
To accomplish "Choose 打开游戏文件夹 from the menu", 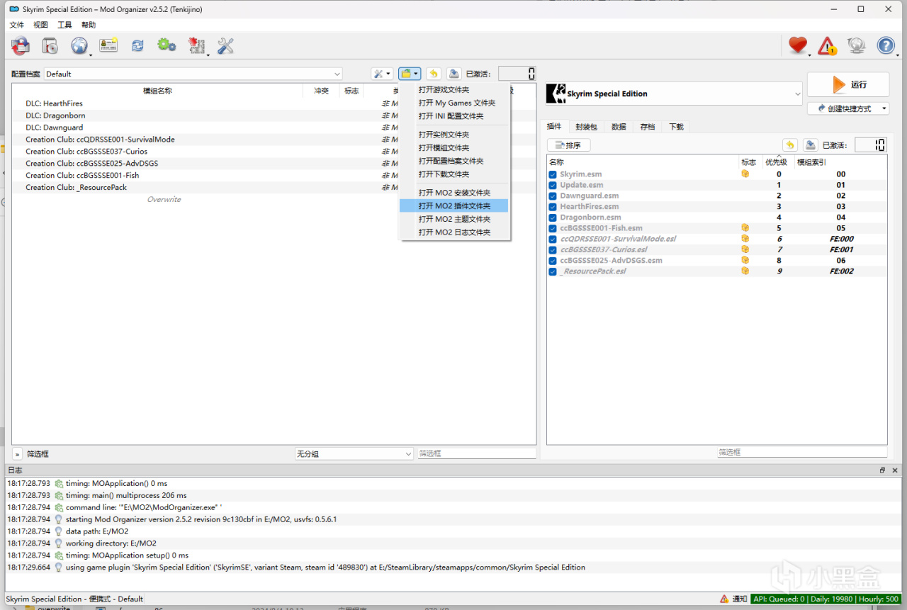I will point(454,90).
